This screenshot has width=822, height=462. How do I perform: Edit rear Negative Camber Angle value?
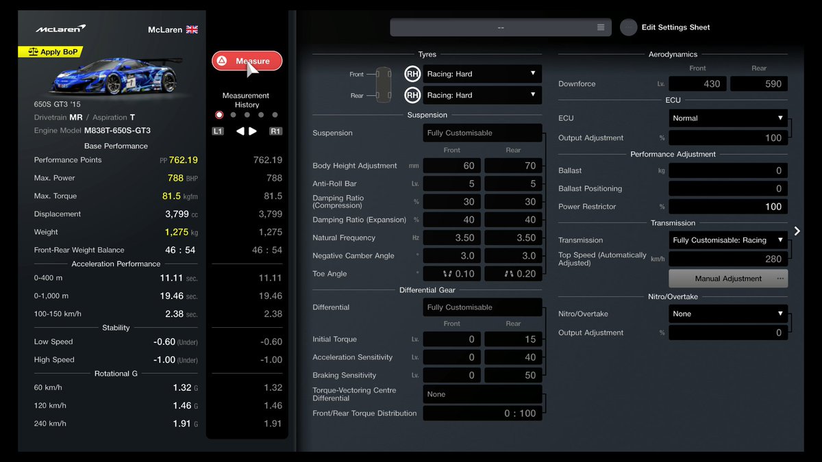click(x=513, y=255)
